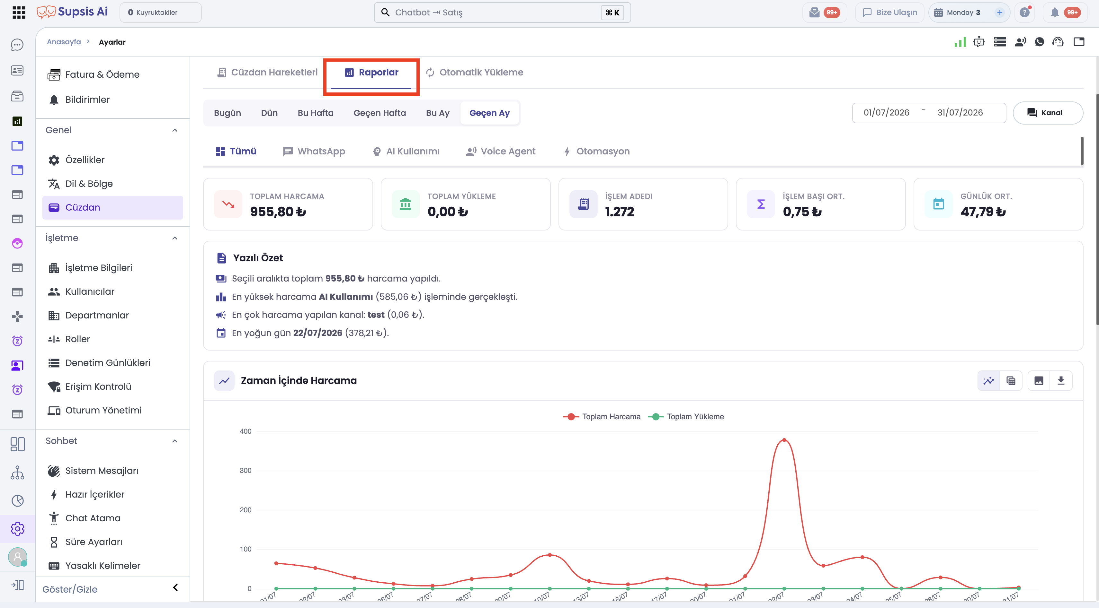Open the help question mark icon
1099x608 pixels.
(1025, 12)
